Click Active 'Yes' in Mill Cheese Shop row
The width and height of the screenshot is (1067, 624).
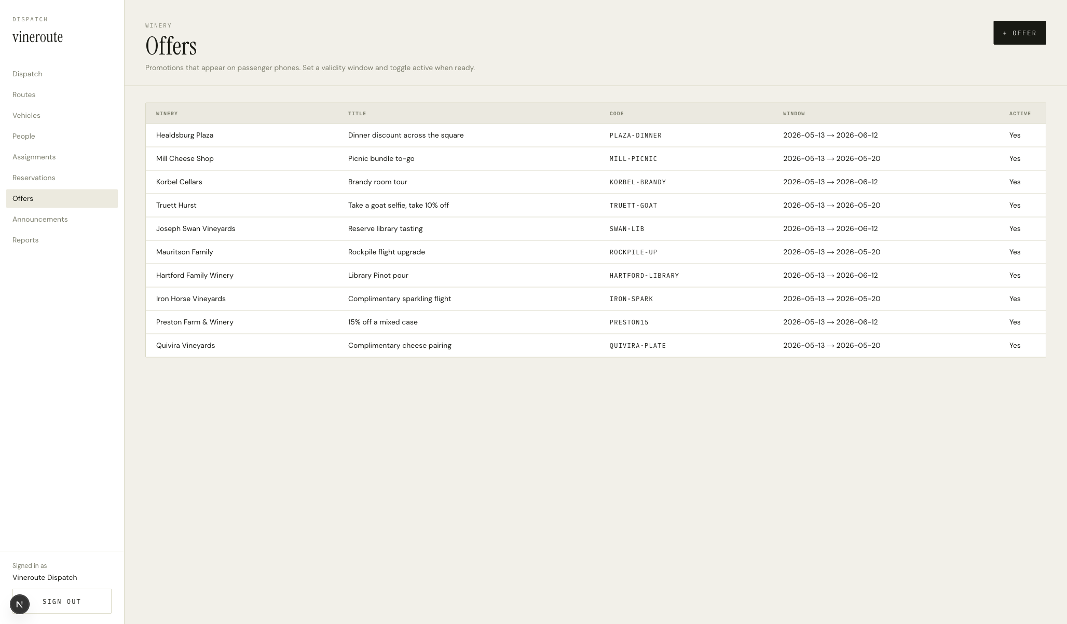click(x=1015, y=158)
